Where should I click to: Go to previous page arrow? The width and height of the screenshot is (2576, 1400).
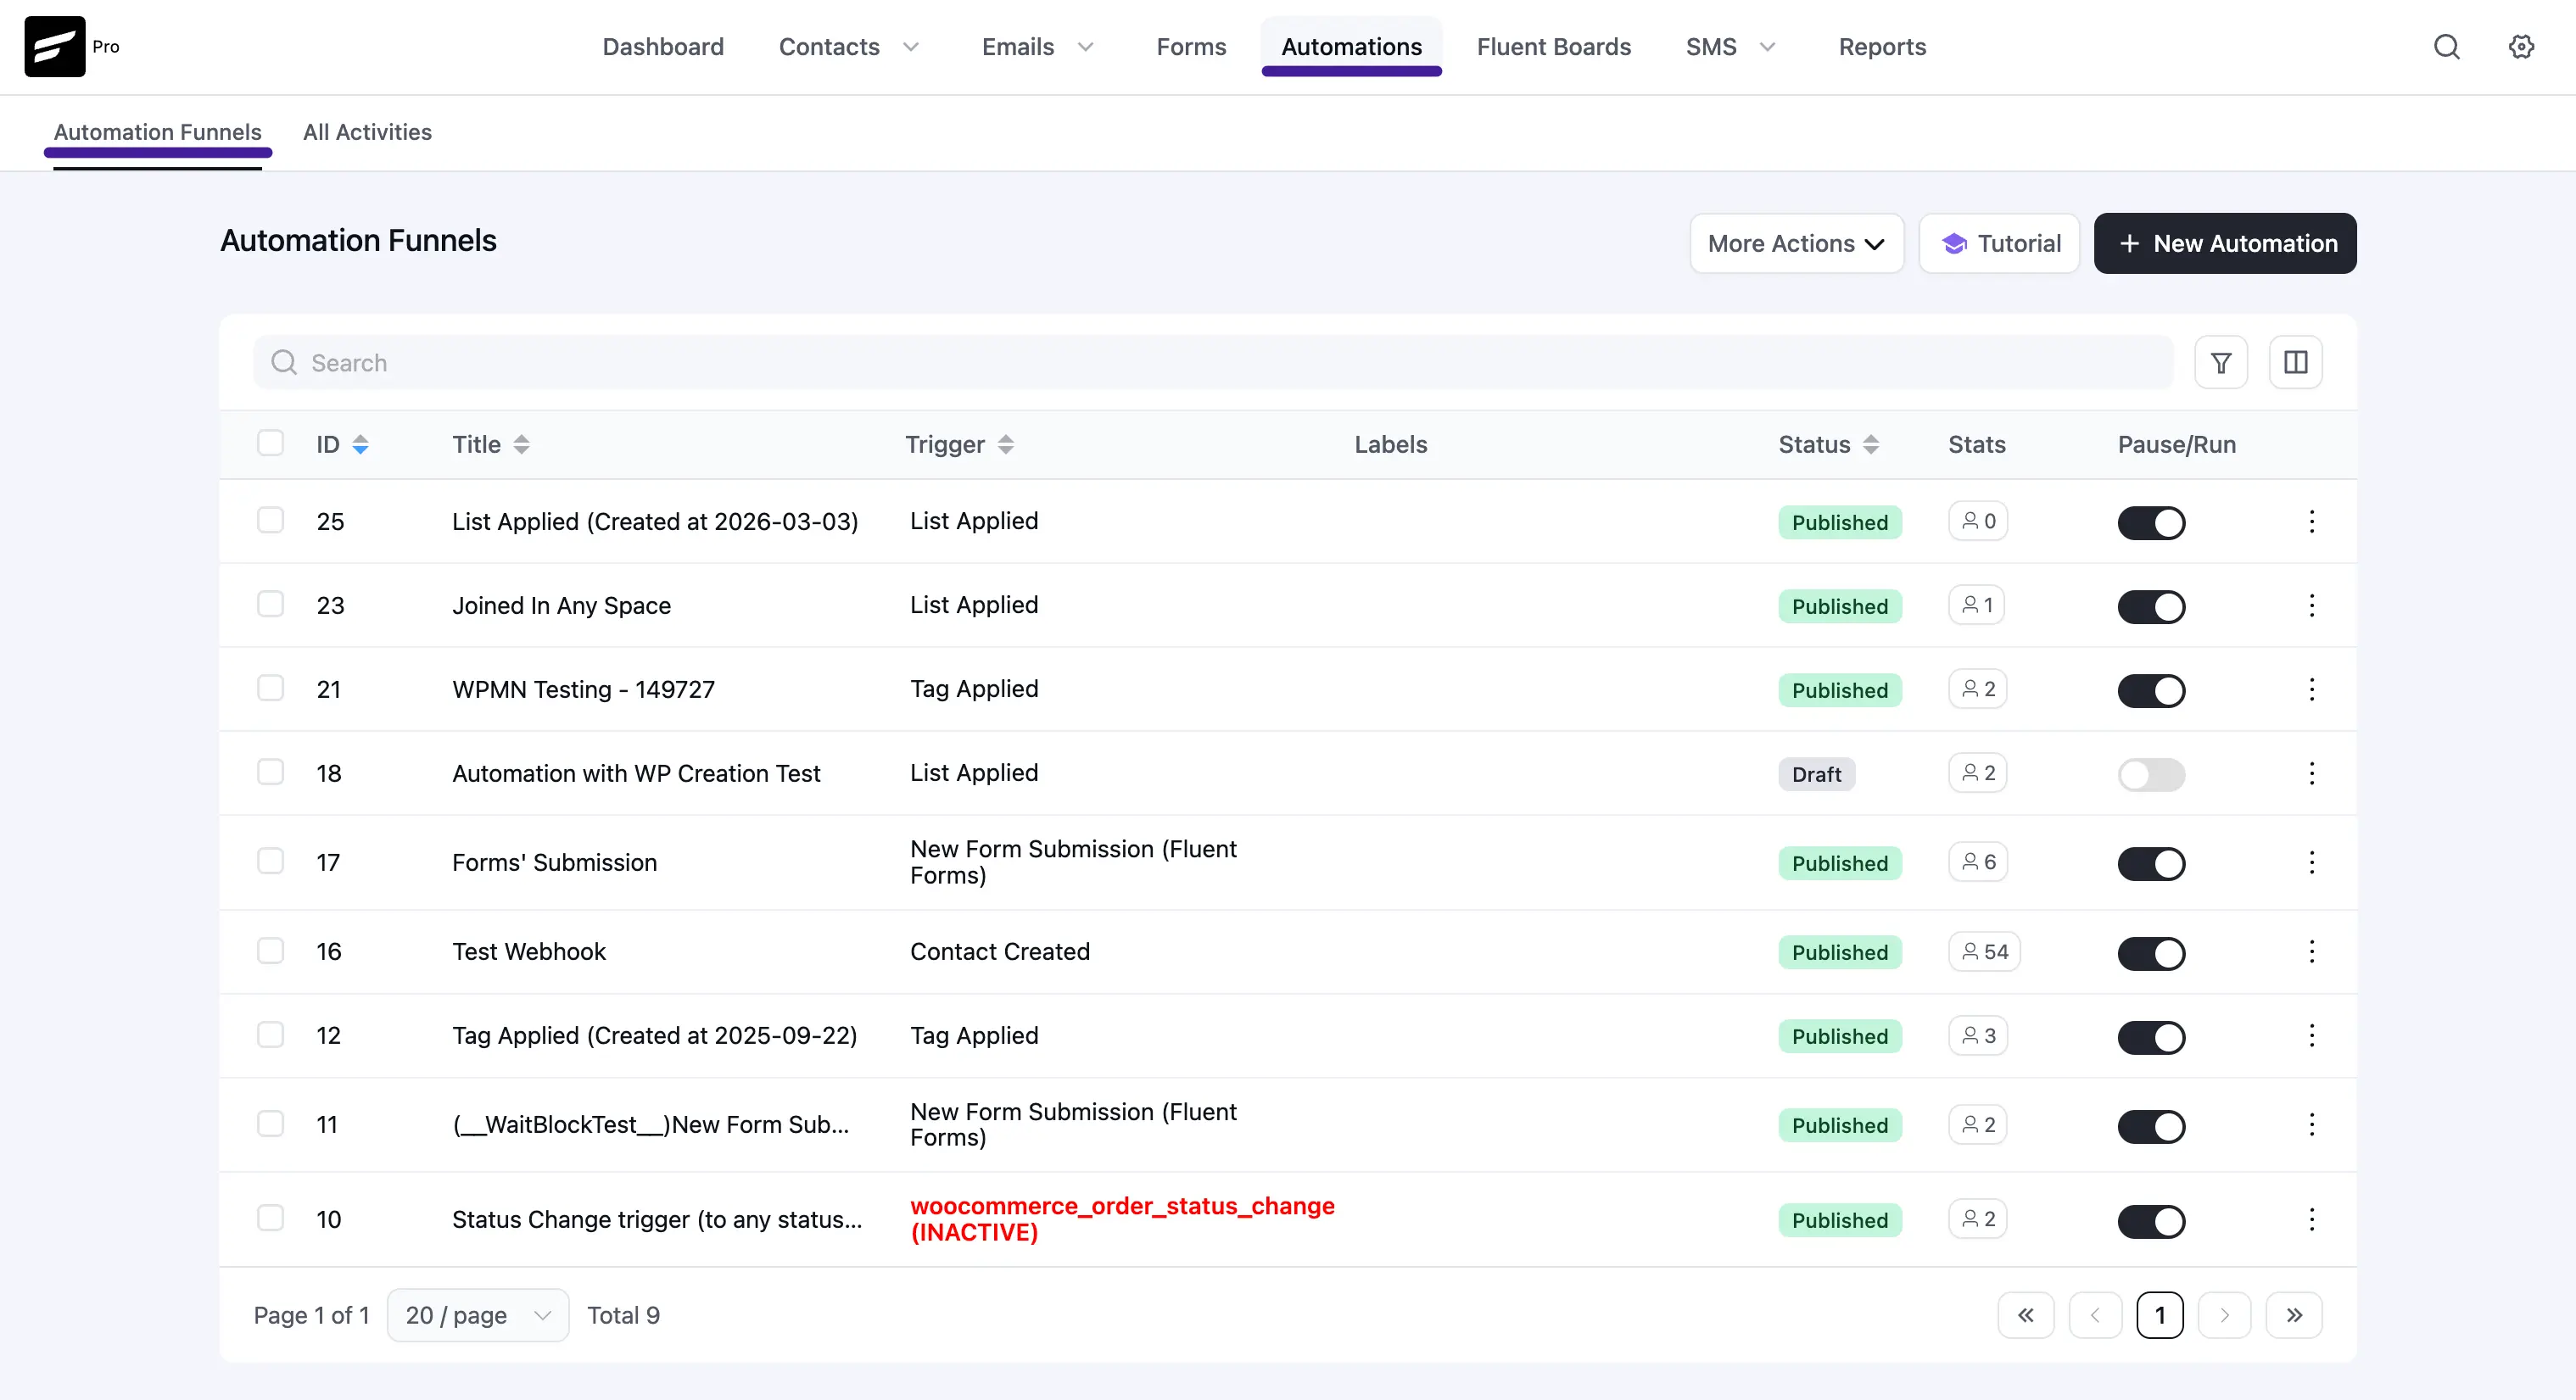[x=2094, y=1315]
